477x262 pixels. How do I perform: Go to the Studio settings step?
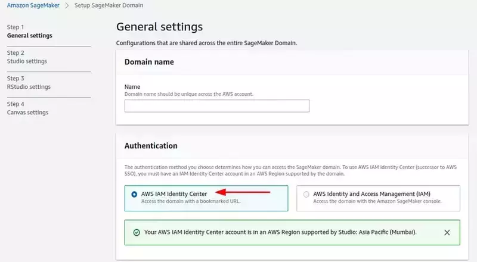click(x=26, y=61)
